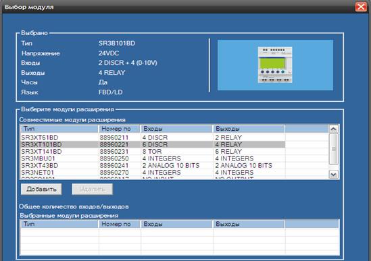Select the SR3NET01 module row
Viewport: 371px width, 261px height.
coord(153,173)
